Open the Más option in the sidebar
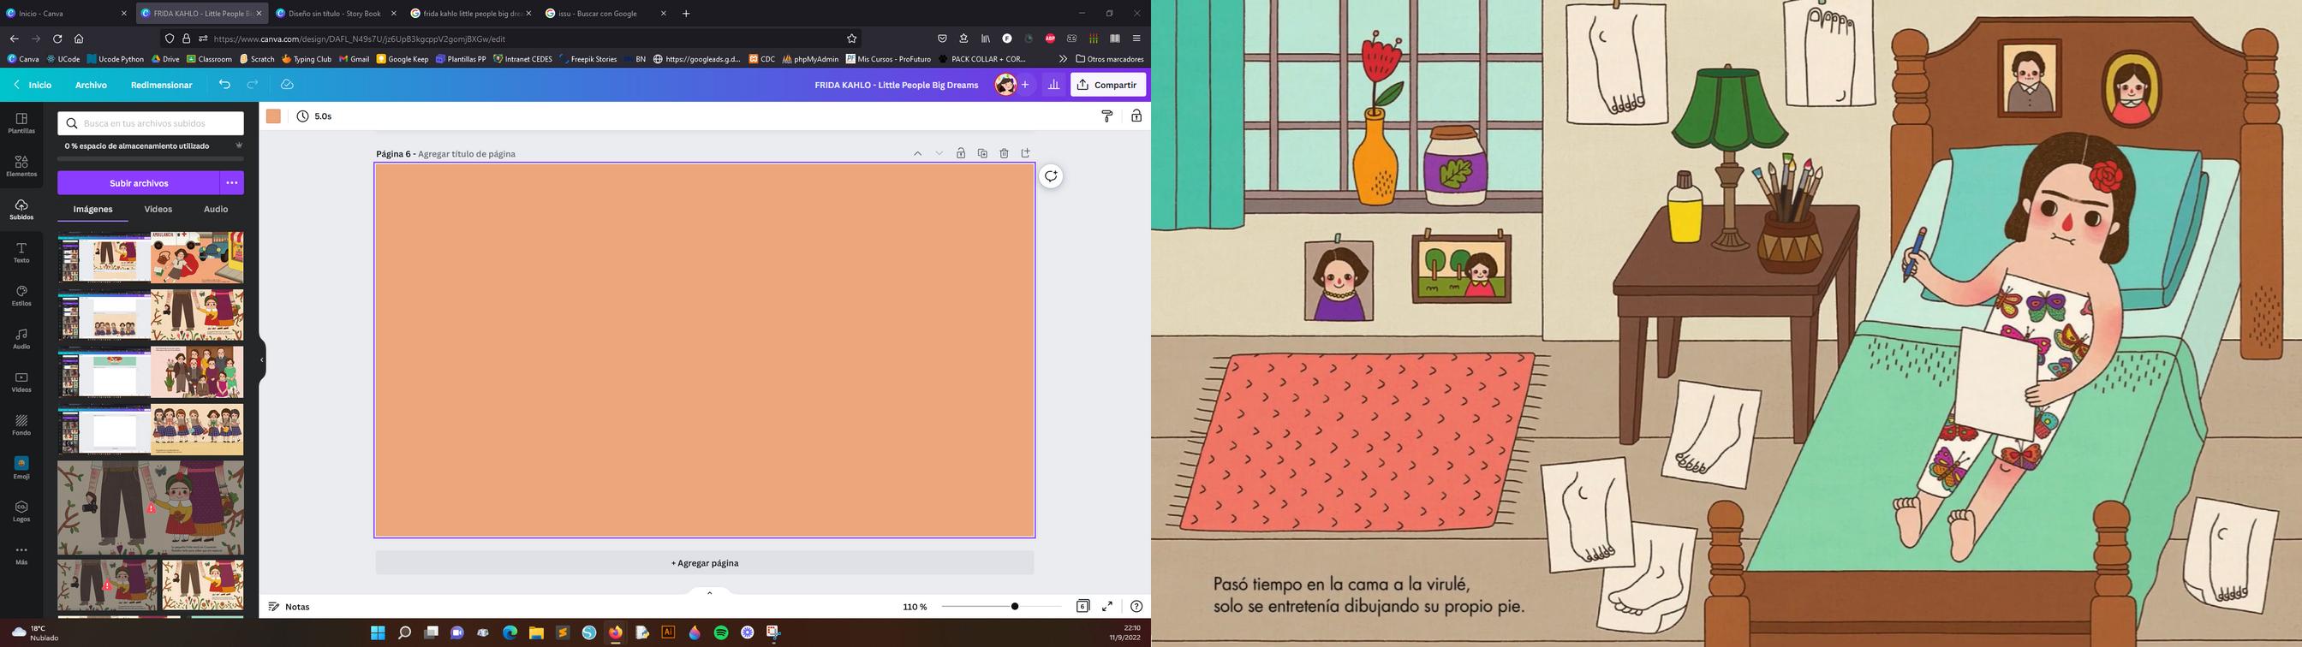The height and width of the screenshot is (647, 2302). (x=21, y=554)
